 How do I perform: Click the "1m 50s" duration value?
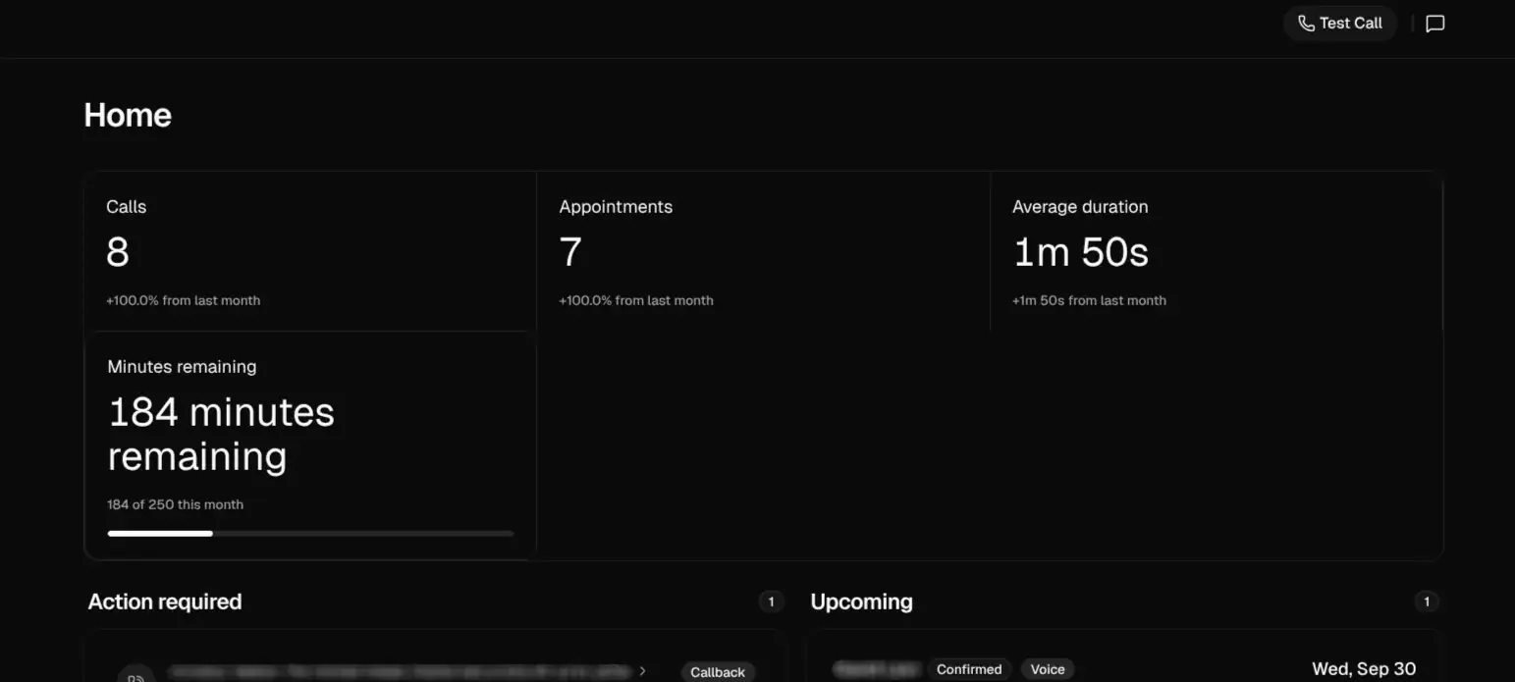point(1080,252)
